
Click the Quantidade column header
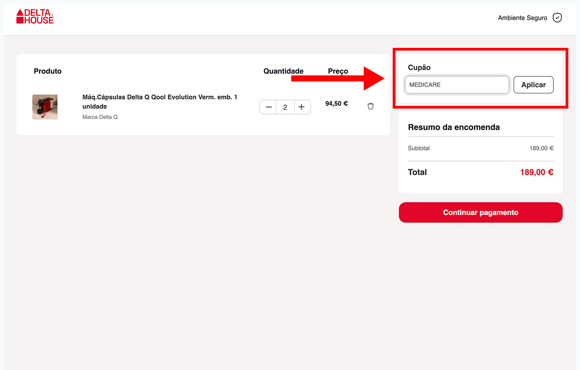[283, 71]
